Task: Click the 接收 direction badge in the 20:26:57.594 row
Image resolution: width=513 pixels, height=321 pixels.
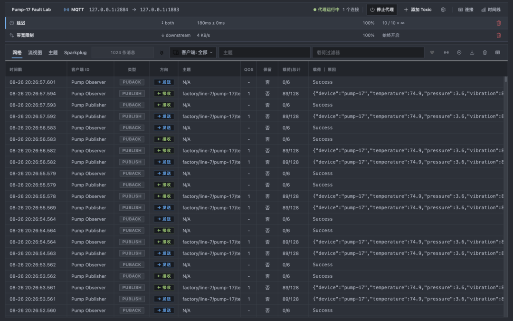Action: click(x=164, y=94)
